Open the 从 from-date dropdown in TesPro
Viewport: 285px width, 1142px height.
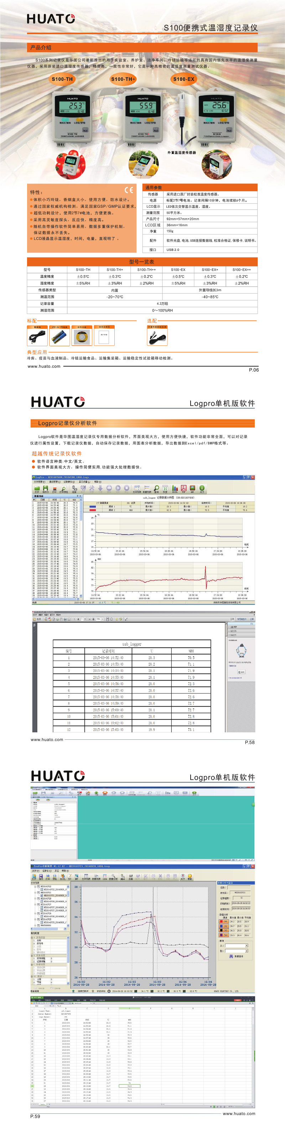[247, 946]
